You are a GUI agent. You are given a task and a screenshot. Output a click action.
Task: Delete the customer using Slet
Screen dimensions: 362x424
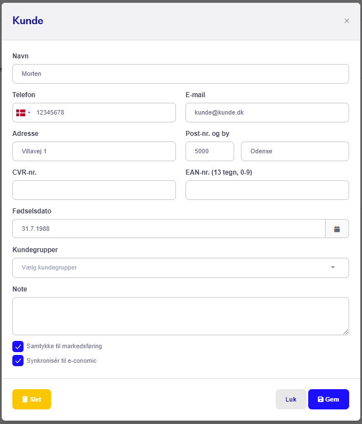(31, 399)
